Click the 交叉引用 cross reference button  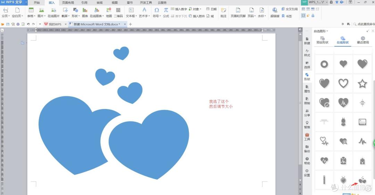tap(289, 9)
